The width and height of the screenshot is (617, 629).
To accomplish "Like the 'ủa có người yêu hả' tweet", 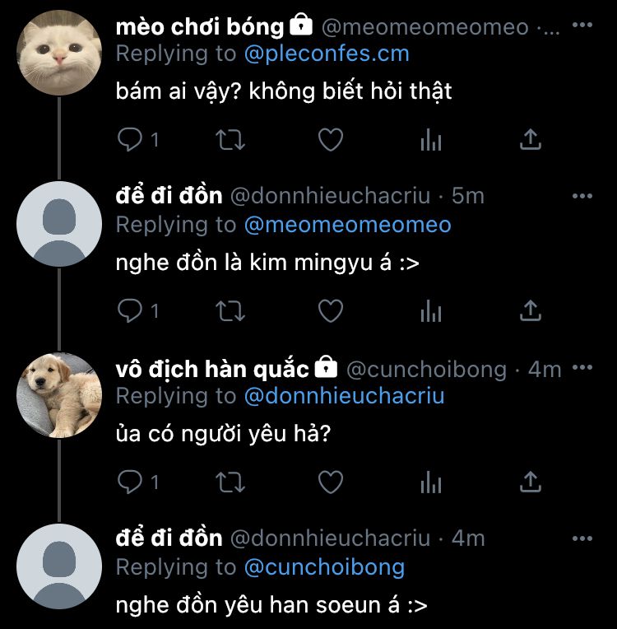I will (331, 482).
